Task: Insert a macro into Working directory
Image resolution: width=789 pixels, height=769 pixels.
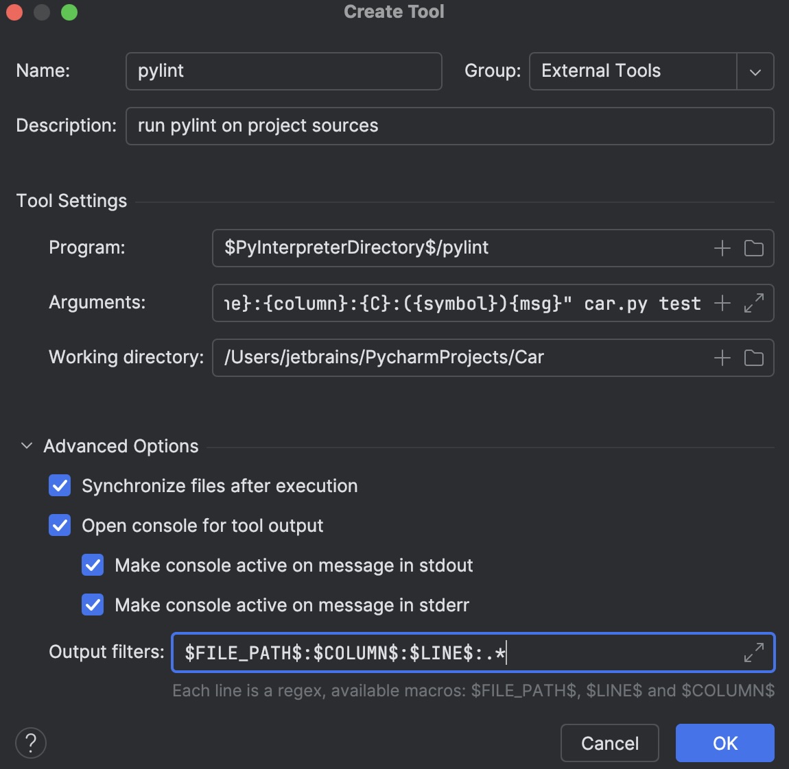Action: click(x=722, y=357)
